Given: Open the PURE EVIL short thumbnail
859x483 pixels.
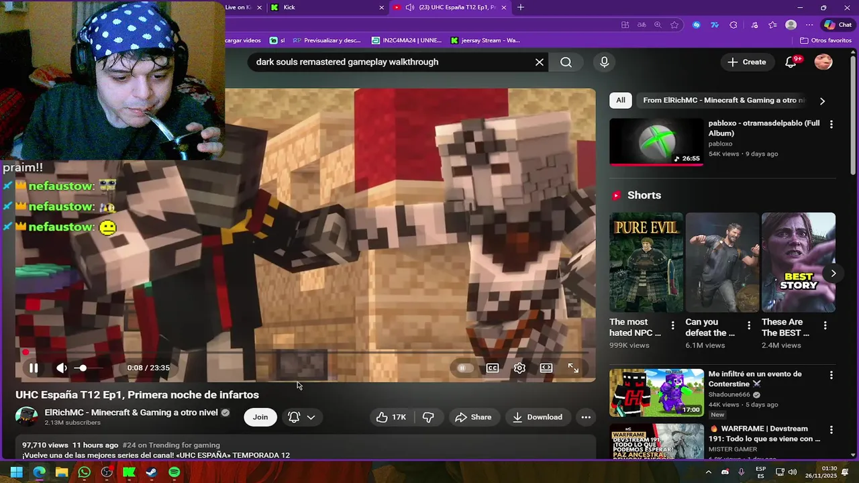Looking at the screenshot, I should [x=646, y=262].
